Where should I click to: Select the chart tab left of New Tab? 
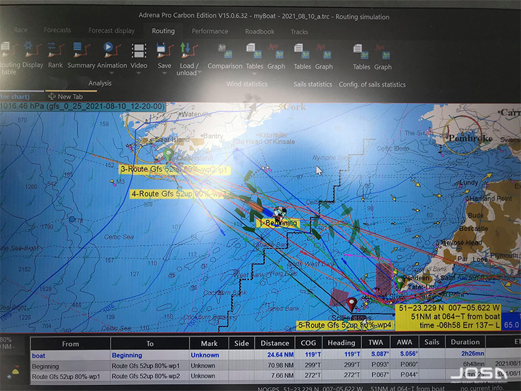[20, 96]
